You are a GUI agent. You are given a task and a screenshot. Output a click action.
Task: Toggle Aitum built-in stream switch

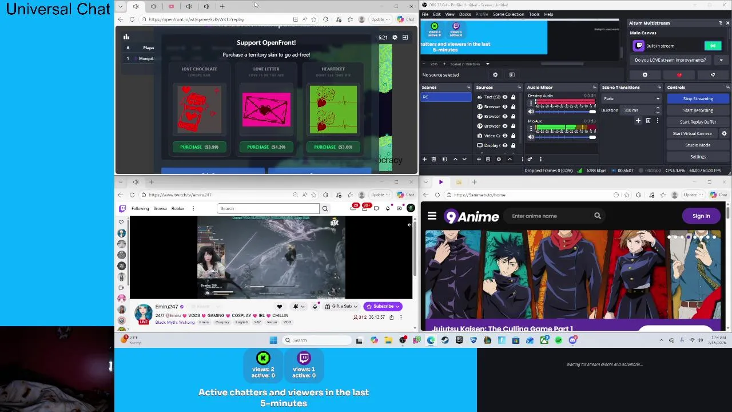pyautogui.click(x=713, y=46)
